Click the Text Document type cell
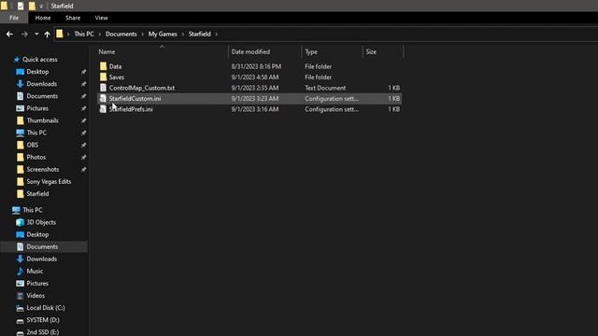 (x=325, y=88)
